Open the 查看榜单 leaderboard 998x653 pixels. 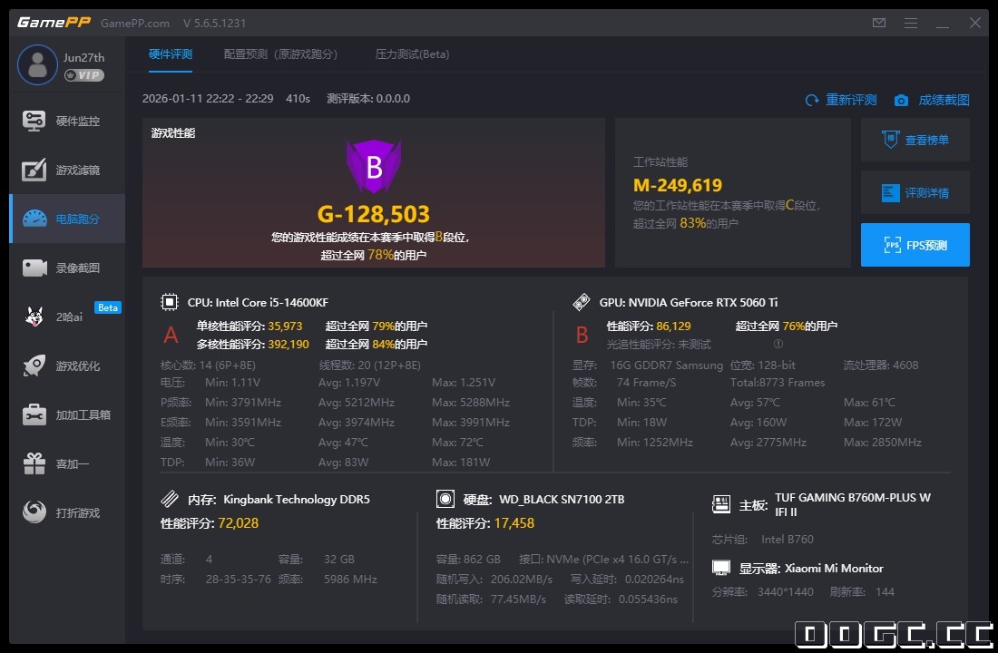pos(915,140)
